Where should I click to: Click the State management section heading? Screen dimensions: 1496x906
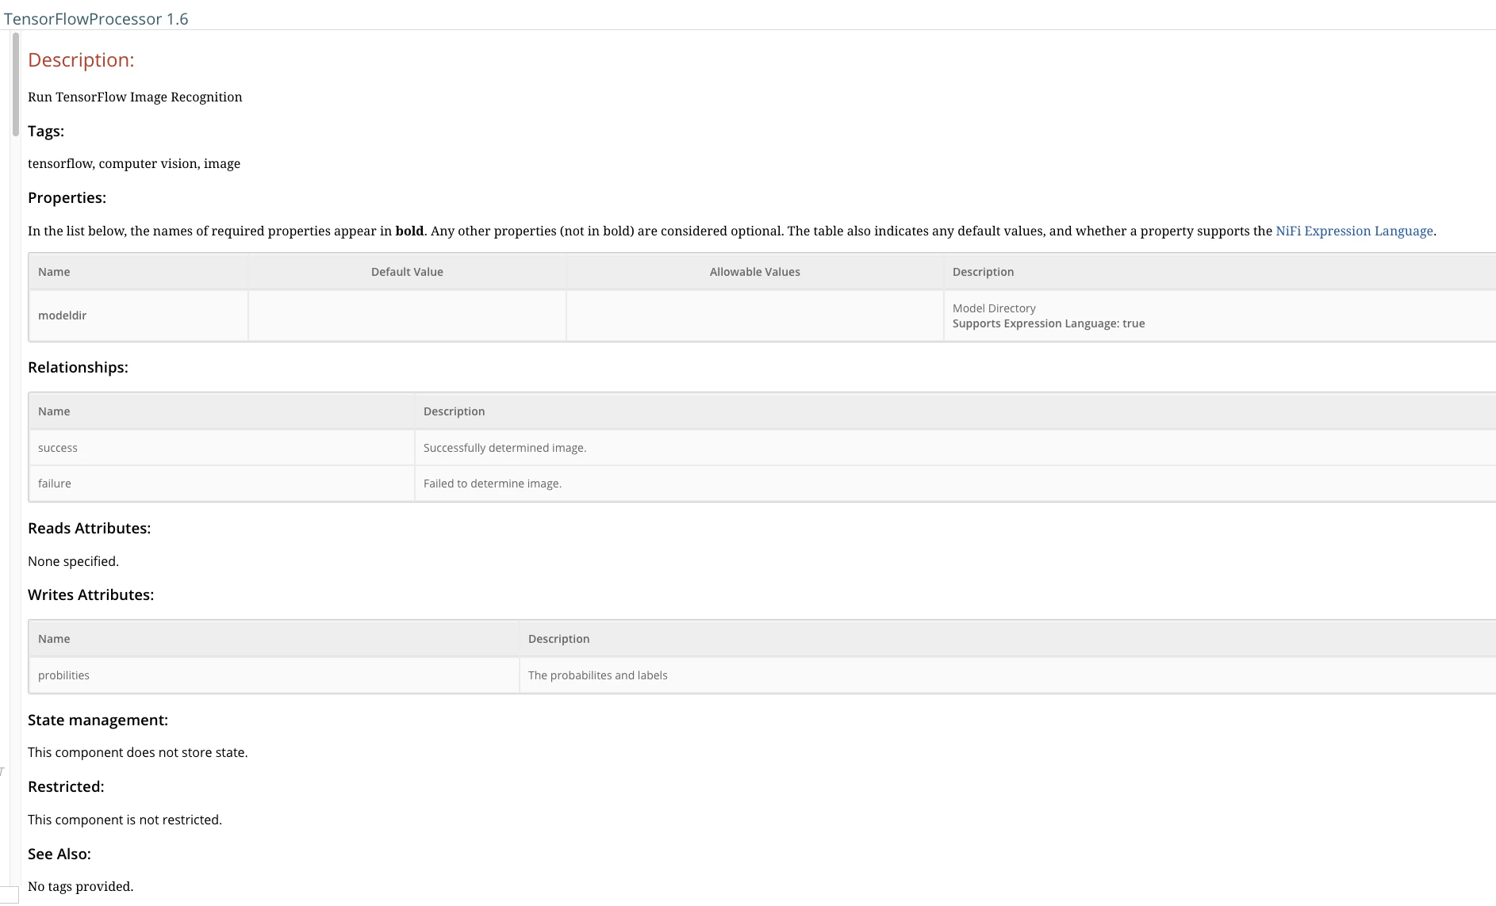coord(98,720)
